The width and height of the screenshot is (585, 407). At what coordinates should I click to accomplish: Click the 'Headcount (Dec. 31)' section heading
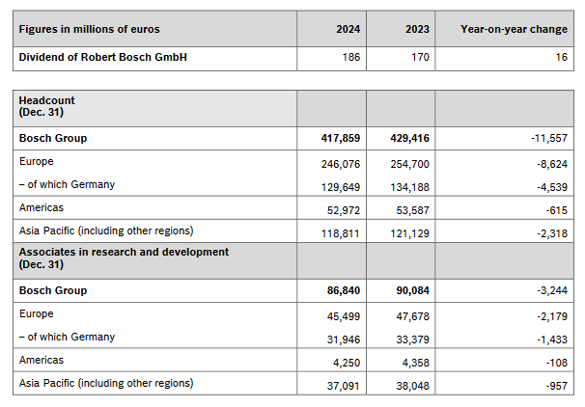[x=46, y=106]
